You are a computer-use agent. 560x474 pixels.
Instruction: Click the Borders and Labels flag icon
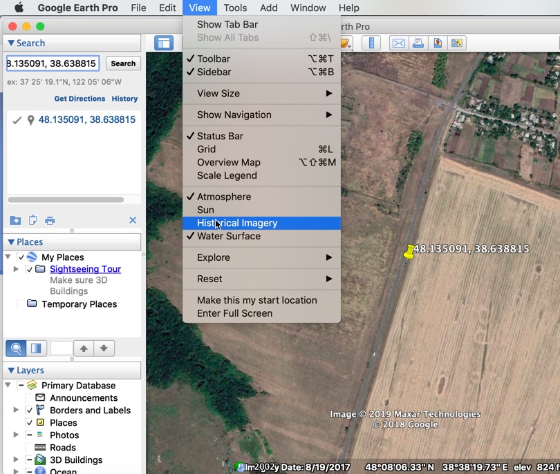[x=40, y=410]
